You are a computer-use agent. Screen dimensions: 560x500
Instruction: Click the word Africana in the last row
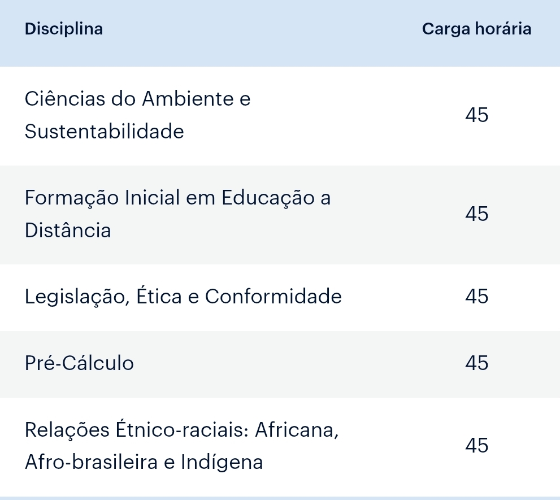tap(297, 430)
